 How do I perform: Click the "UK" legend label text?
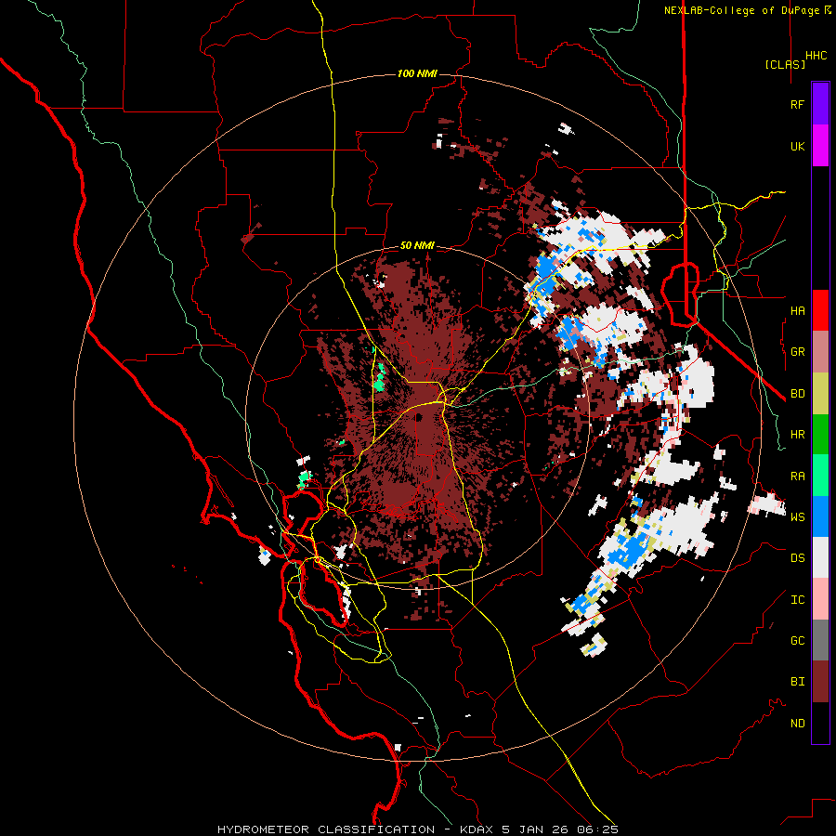pyautogui.click(x=797, y=147)
